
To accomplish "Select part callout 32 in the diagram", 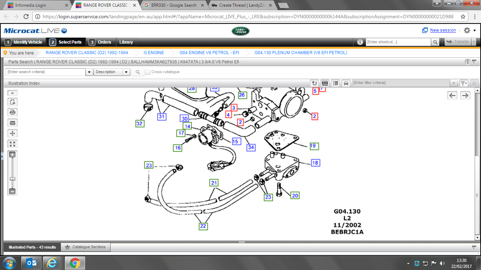I will click(140, 123).
